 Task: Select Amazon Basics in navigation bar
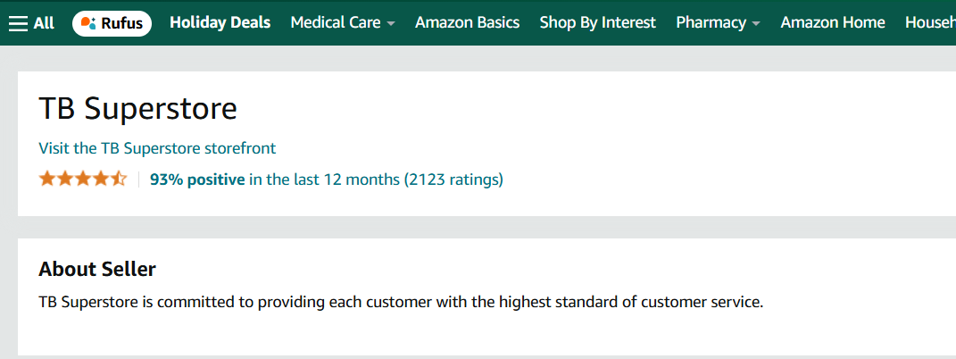point(468,23)
